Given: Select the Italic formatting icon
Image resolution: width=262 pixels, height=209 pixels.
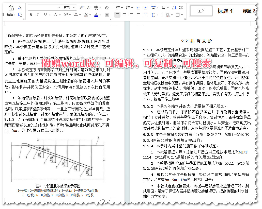Looking at the screenshot, I should click(38, 15).
